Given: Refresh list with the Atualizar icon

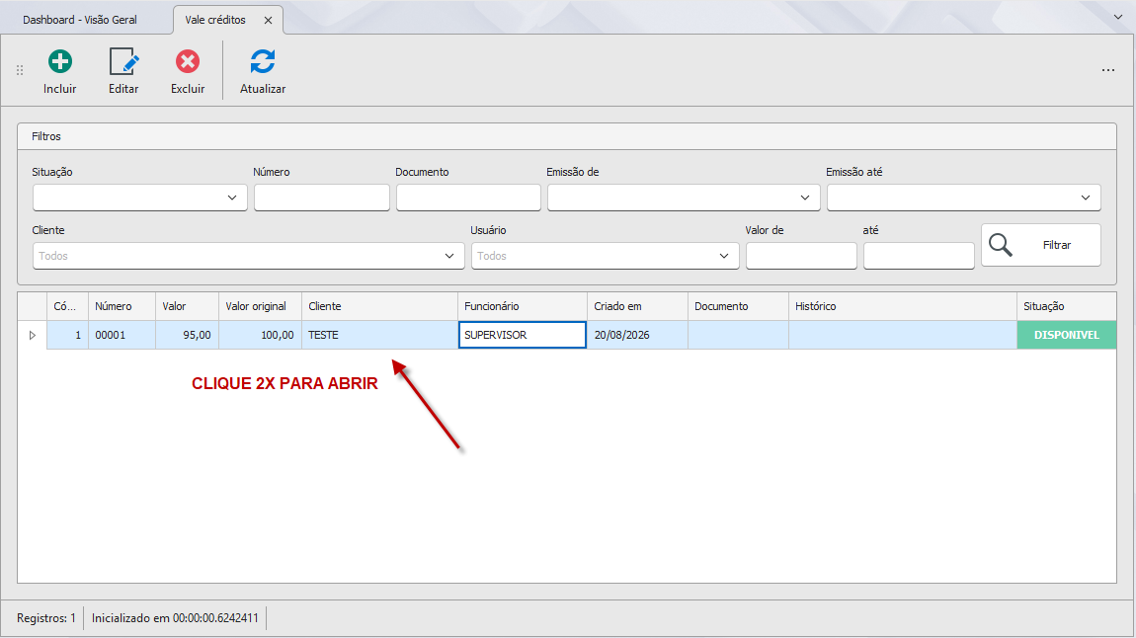Looking at the screenshot, I should pyautogui.click(x=262, y=61).
